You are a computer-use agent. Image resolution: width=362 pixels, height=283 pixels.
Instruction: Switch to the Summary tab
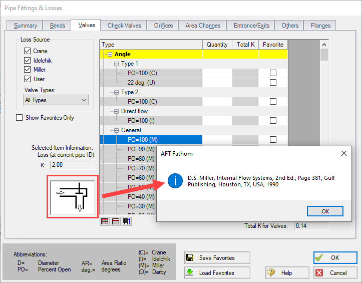tap(25, 26)
